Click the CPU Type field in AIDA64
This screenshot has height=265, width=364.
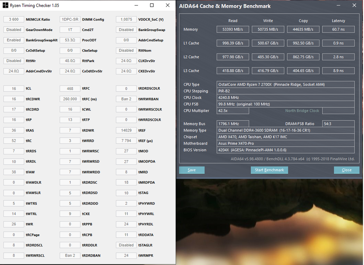(x=285, y=85)
